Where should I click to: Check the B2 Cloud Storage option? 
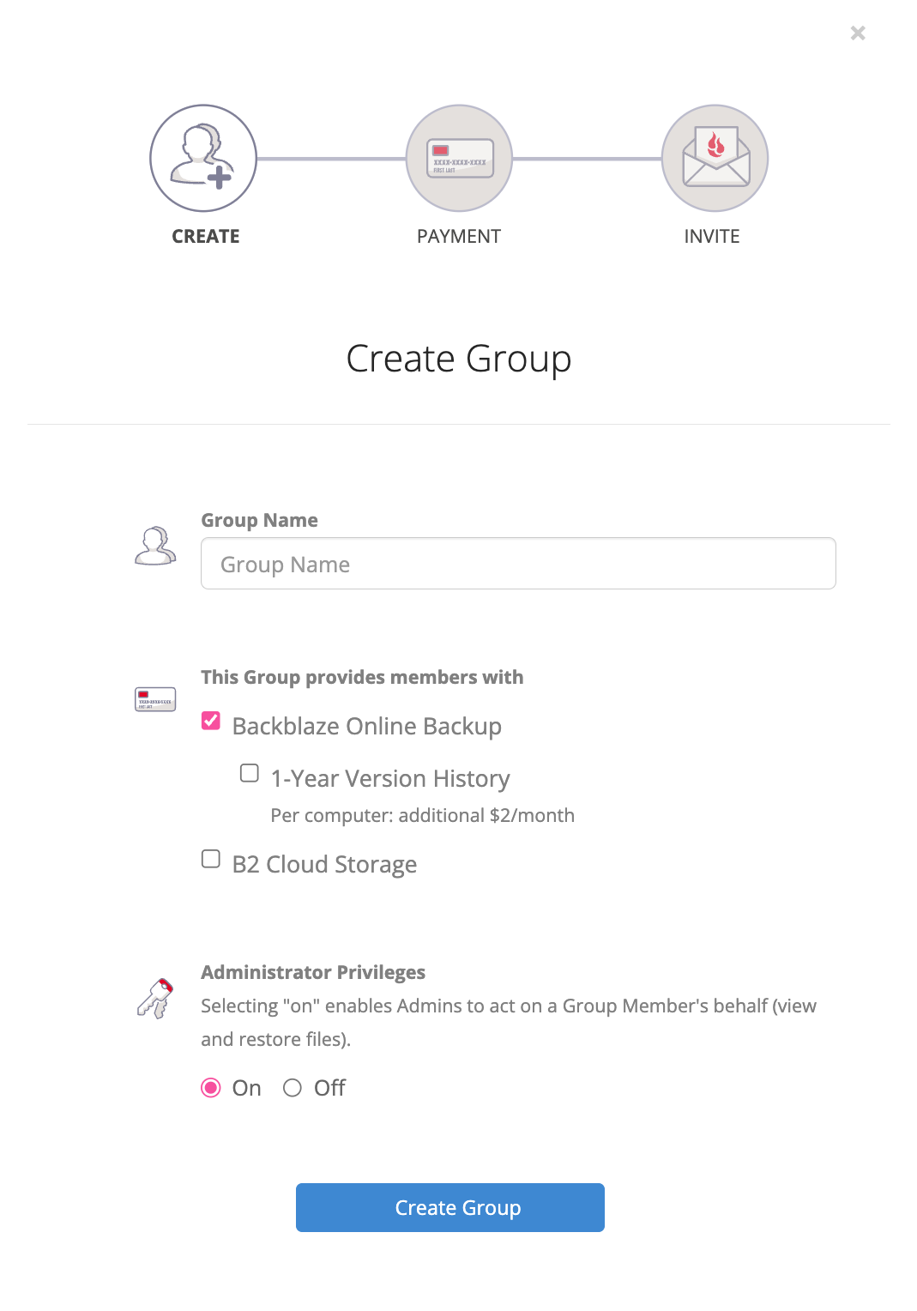[211, 859]
